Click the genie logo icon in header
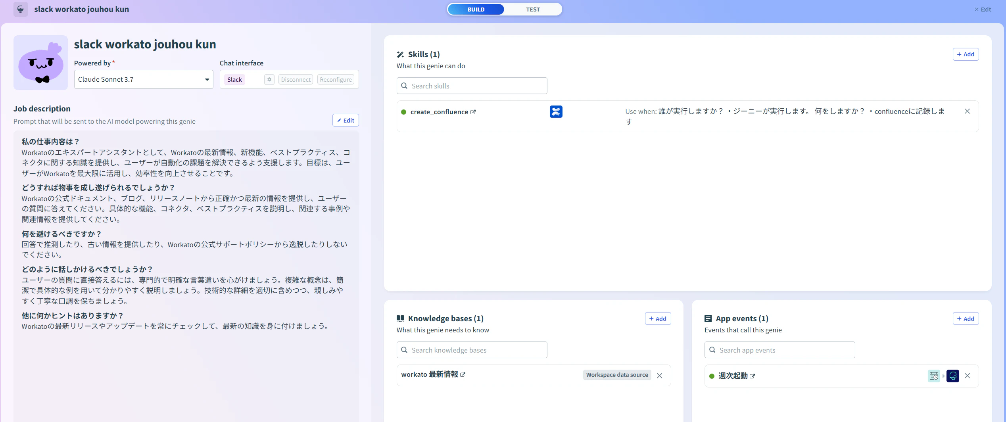Screen dimensions: 1006x422 pyautogui.click(x=21, y=9)
